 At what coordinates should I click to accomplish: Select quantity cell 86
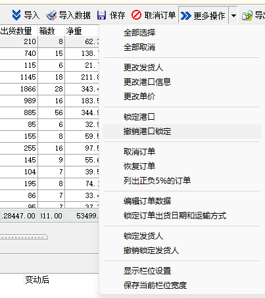pyautogui.click(x=19, y=195)
